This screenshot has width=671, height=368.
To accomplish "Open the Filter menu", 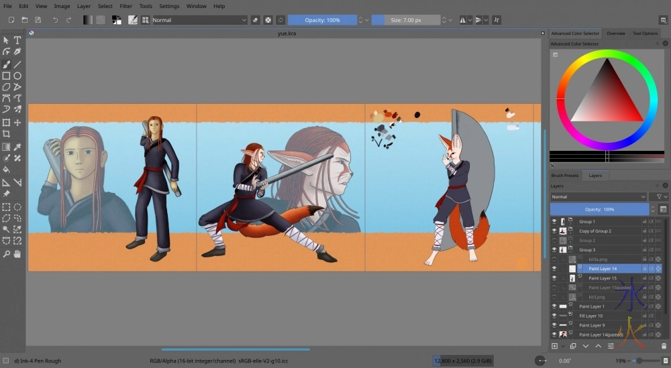I will [125, 6].
